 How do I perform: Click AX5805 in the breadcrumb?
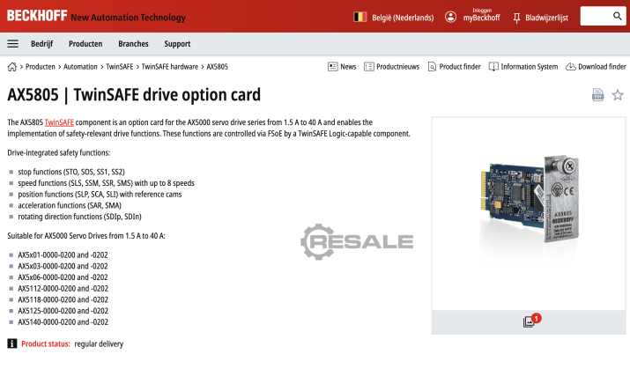(217, 67)
